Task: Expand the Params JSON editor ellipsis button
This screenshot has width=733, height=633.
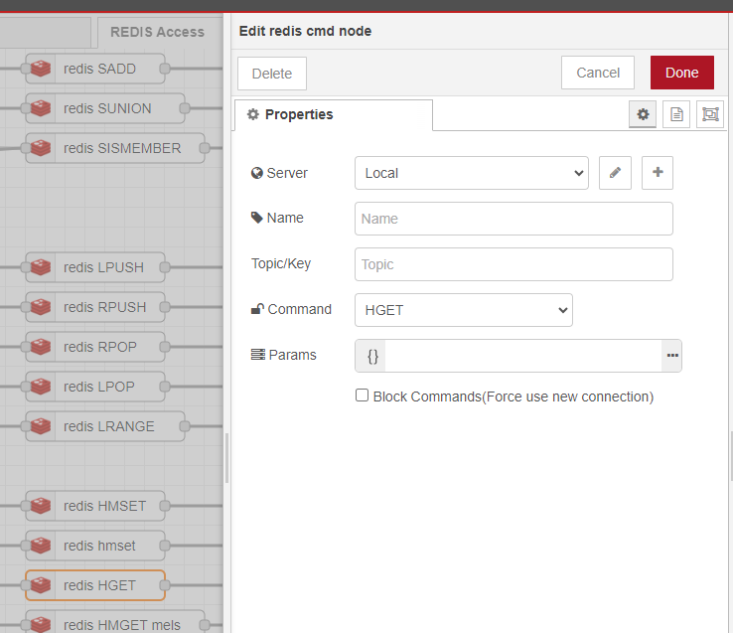Action: point(671,356)
